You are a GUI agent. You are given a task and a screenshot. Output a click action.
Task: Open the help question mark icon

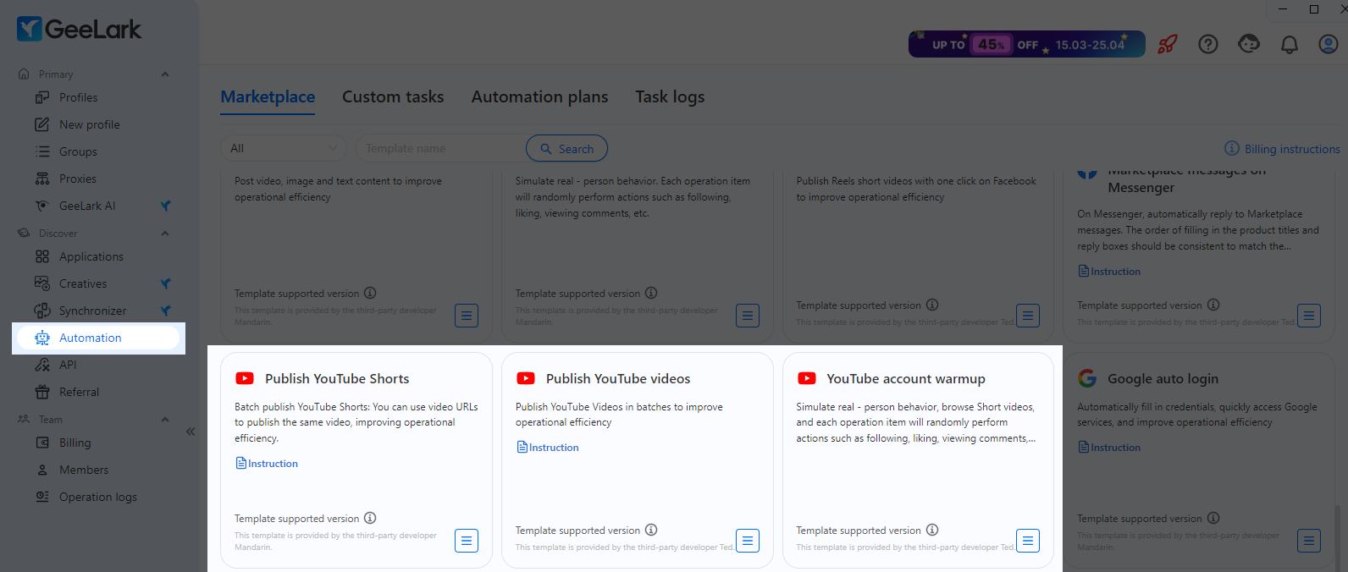[x=1208, y=44]
